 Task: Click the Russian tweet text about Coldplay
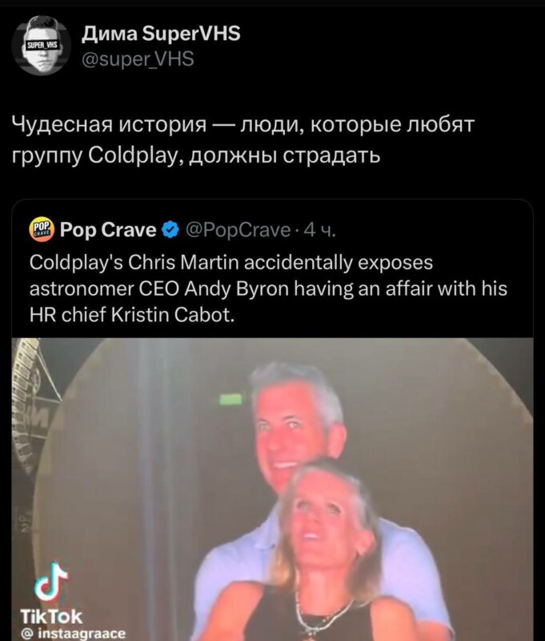coord(243,139)
